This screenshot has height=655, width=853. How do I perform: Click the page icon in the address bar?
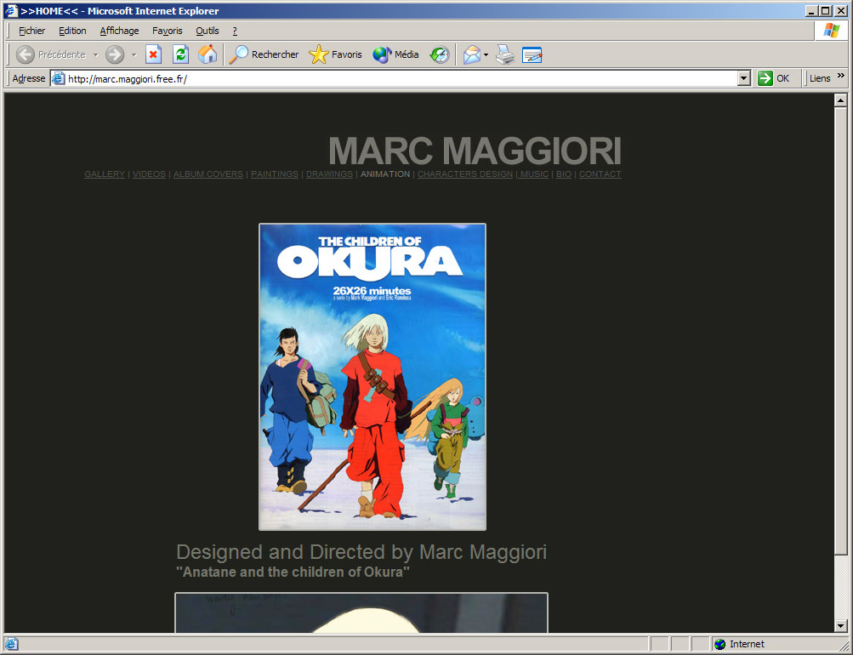coord(58,79)
